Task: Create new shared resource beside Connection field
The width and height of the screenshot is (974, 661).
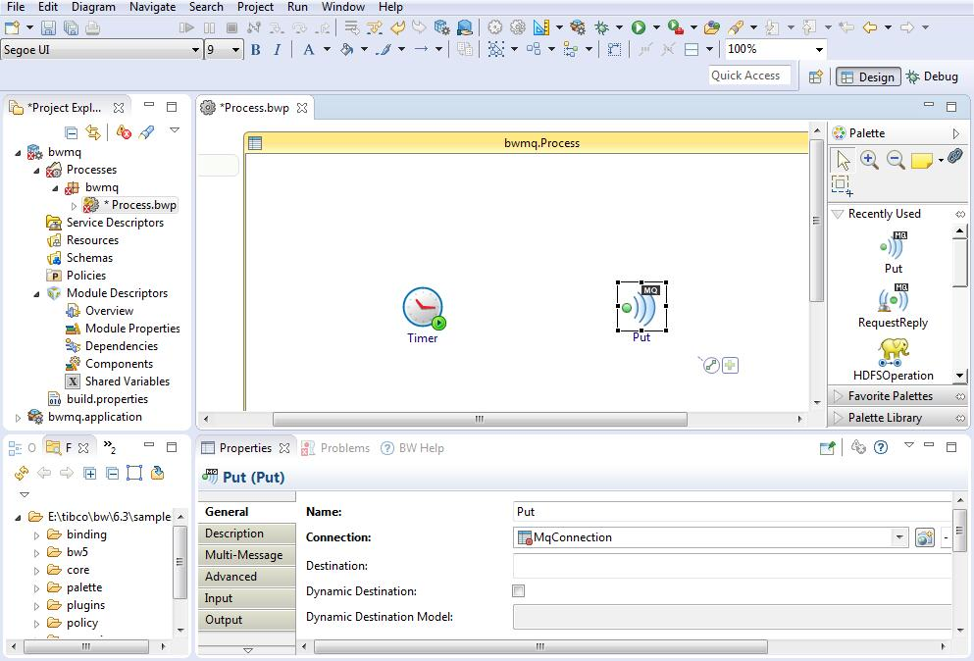Action: [x=924, y=537]
